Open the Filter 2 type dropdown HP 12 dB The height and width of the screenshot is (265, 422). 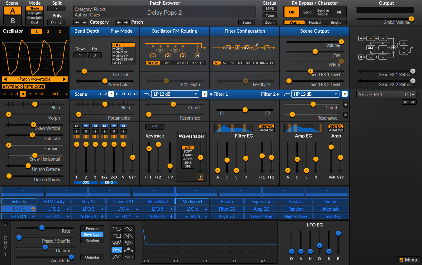(315, 94)
